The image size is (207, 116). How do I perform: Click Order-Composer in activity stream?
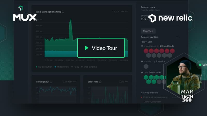(x=152, y=102)
